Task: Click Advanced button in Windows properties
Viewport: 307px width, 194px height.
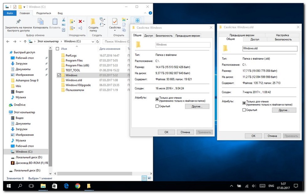Action: pos(197,106)
